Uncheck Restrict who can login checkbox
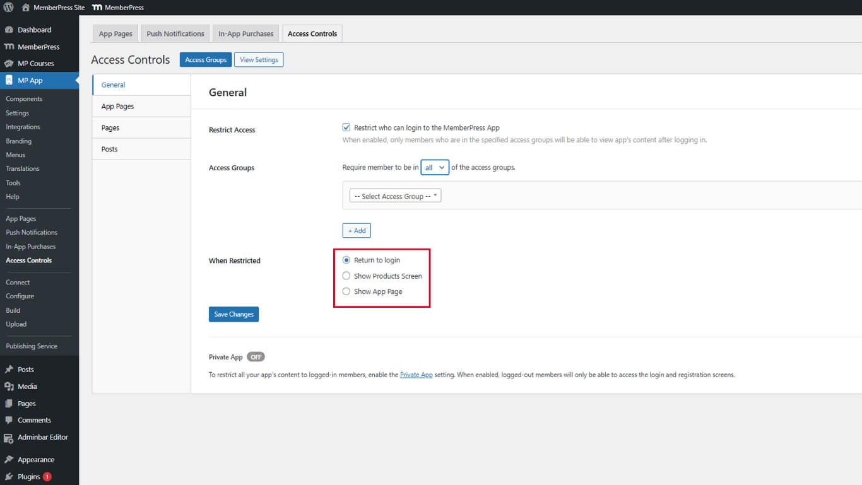 [346, 127]
